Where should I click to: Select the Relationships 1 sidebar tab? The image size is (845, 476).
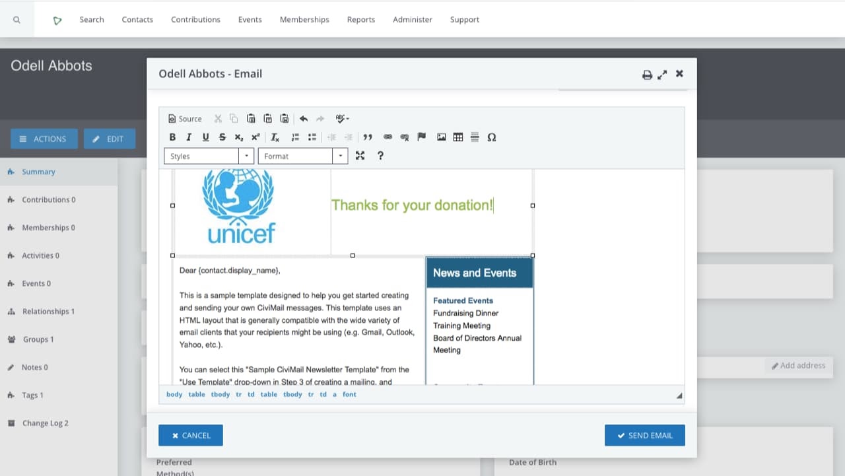click(48, 312)
